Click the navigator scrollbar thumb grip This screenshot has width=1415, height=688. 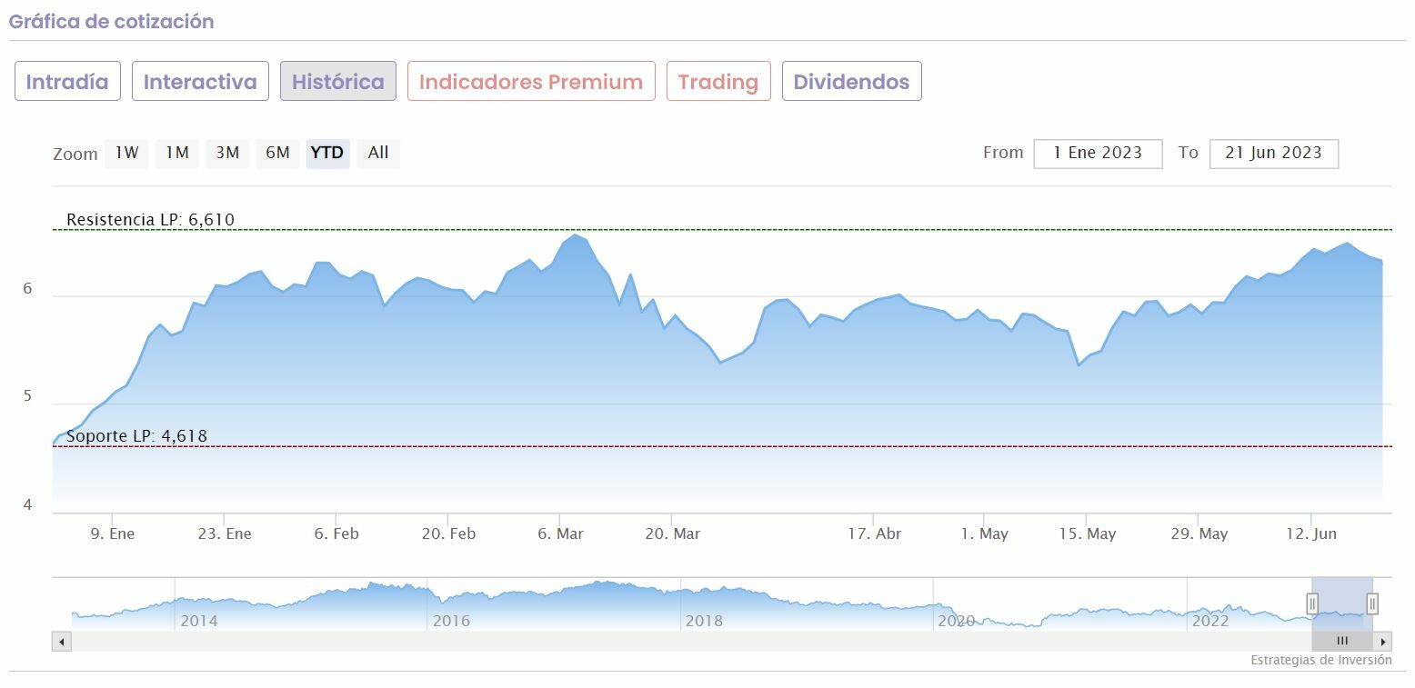click(1342, 642)
